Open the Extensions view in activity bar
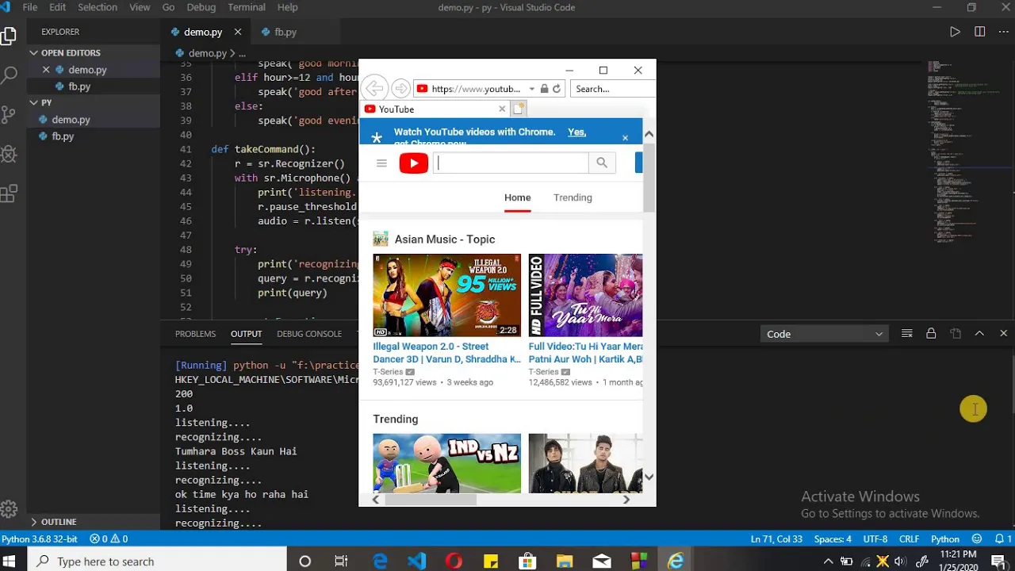Viewport: 1015px width, 571px height. tap(9, 193)
